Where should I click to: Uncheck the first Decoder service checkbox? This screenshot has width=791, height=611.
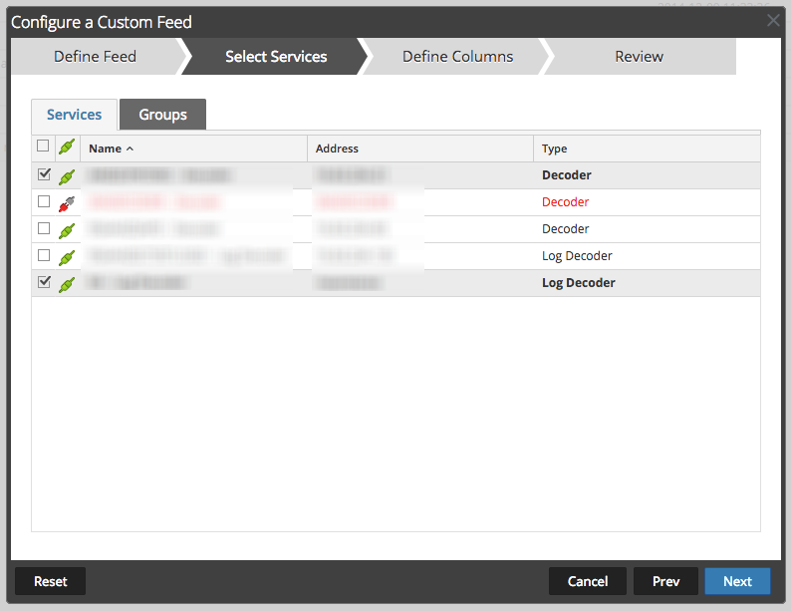(43, 174)
